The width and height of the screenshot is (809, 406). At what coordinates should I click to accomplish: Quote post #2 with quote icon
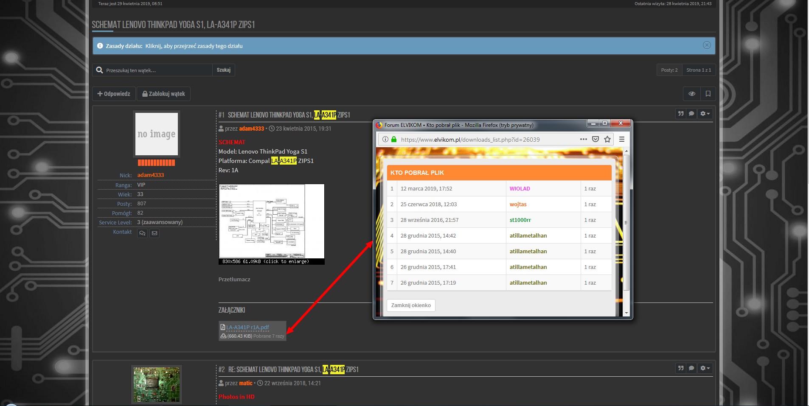(681, 368)
